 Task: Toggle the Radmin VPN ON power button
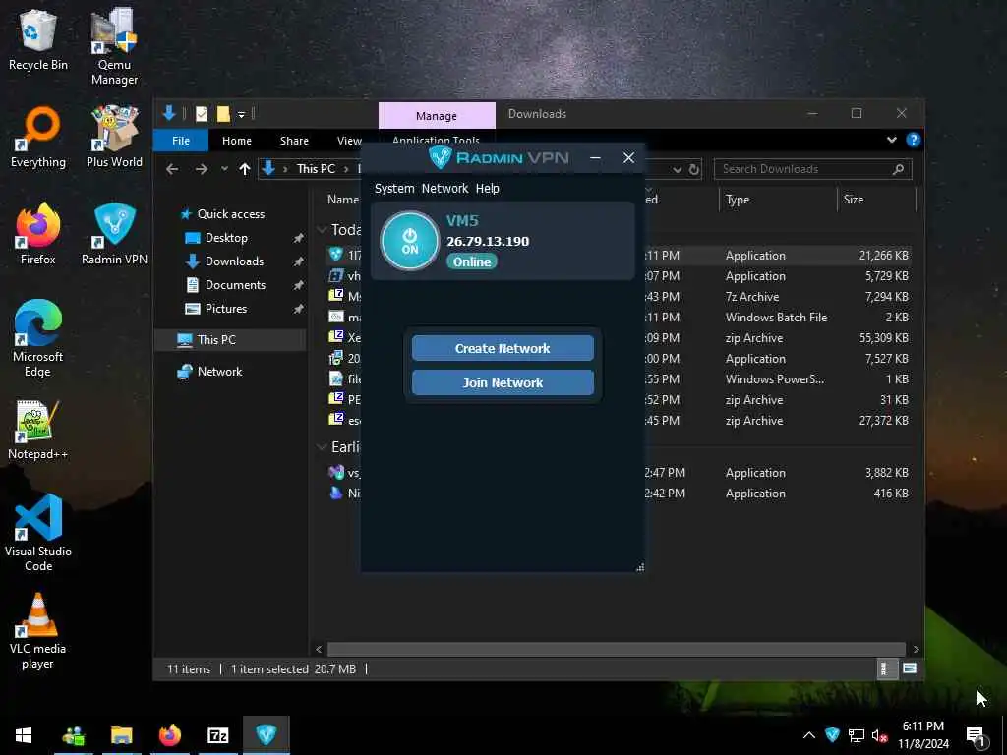click(410, 241)
